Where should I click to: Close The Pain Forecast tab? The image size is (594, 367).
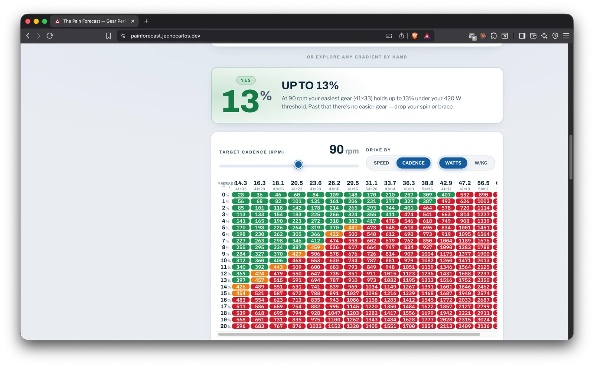coord(133,21)
